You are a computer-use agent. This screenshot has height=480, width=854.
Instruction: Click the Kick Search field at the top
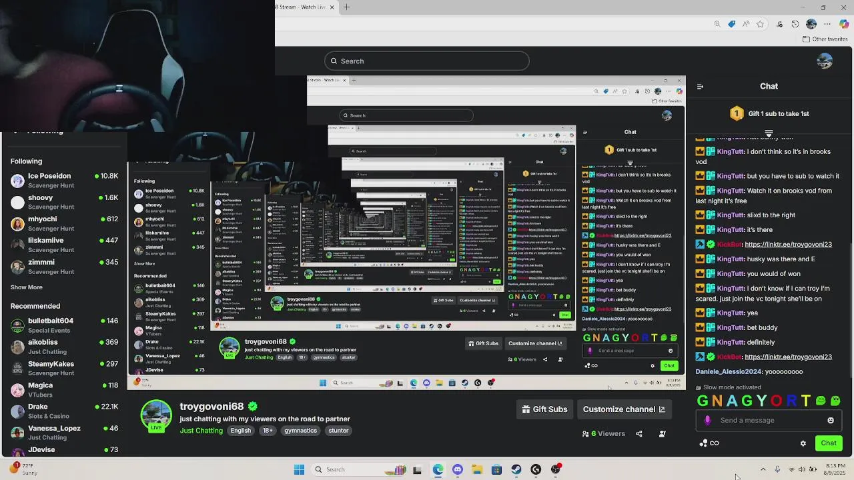427,61
